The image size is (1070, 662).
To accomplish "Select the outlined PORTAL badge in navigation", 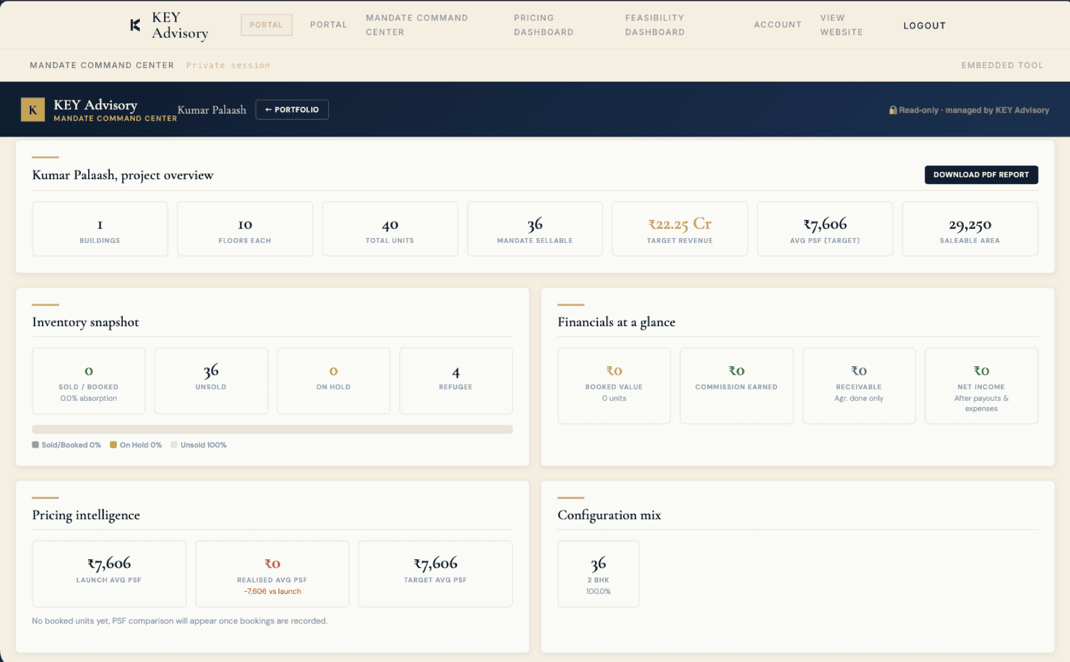I will (266, 25).
